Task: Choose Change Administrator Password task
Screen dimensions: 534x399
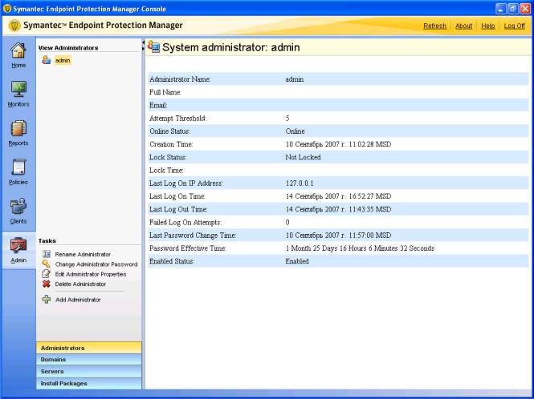Action: point(96,264)
